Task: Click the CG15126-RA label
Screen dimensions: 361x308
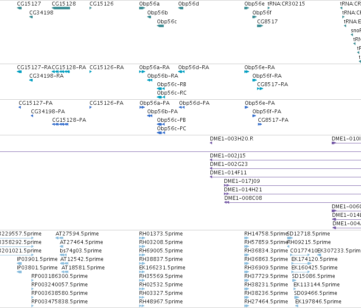Action: coord(106,67)
